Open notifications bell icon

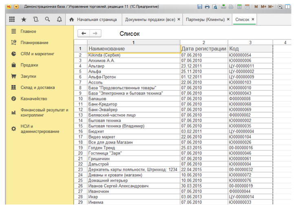click(59, 19)
